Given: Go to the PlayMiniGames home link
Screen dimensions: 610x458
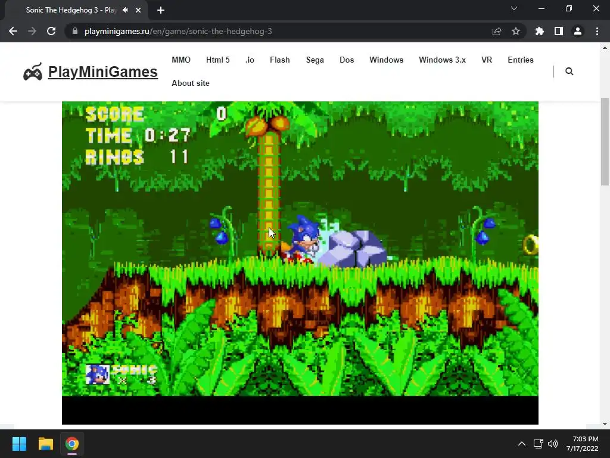Looking at the screenshot, I should [x=102, y=72].
